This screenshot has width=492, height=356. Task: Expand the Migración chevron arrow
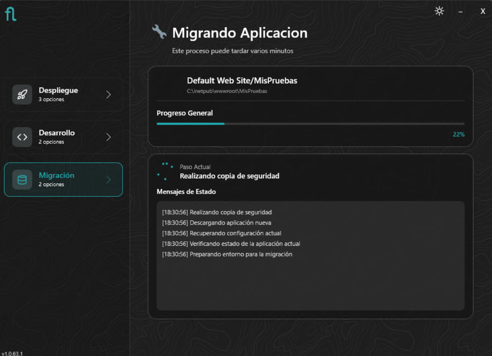pyautogui.click(x=109, y=179)
